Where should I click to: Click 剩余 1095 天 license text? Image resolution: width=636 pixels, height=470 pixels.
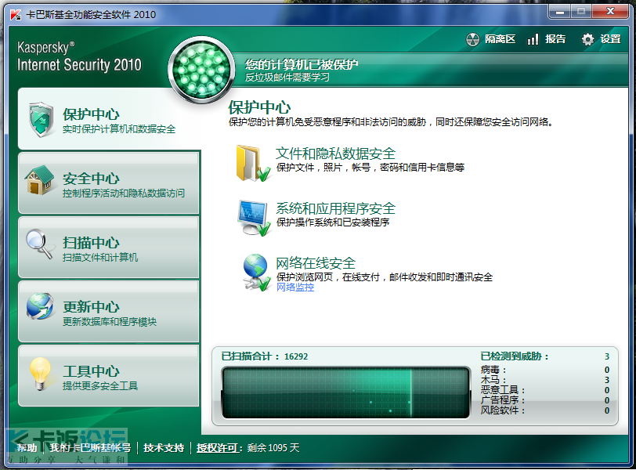click(273, 448)
